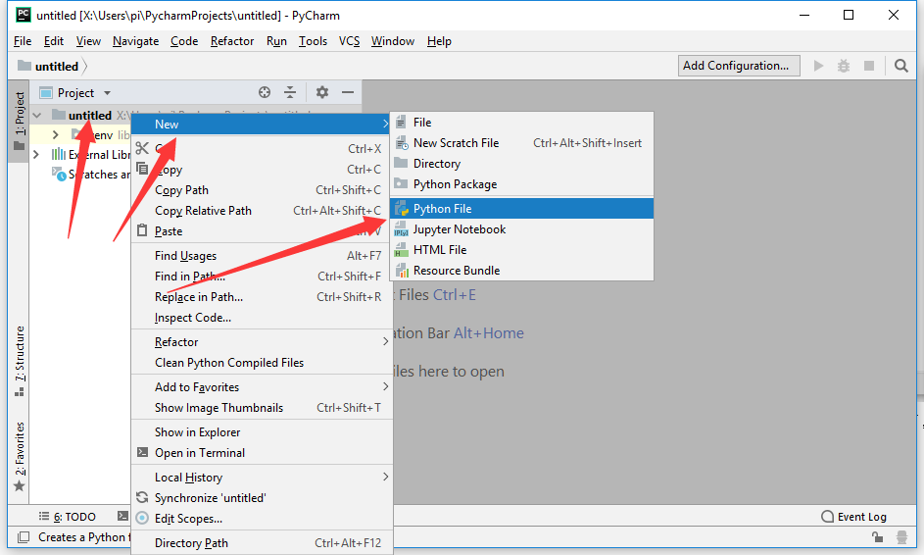Open the Event Log in status bar
Image resolution: width=924 pixels, height=555 pixels.
[x=853, y=517]
